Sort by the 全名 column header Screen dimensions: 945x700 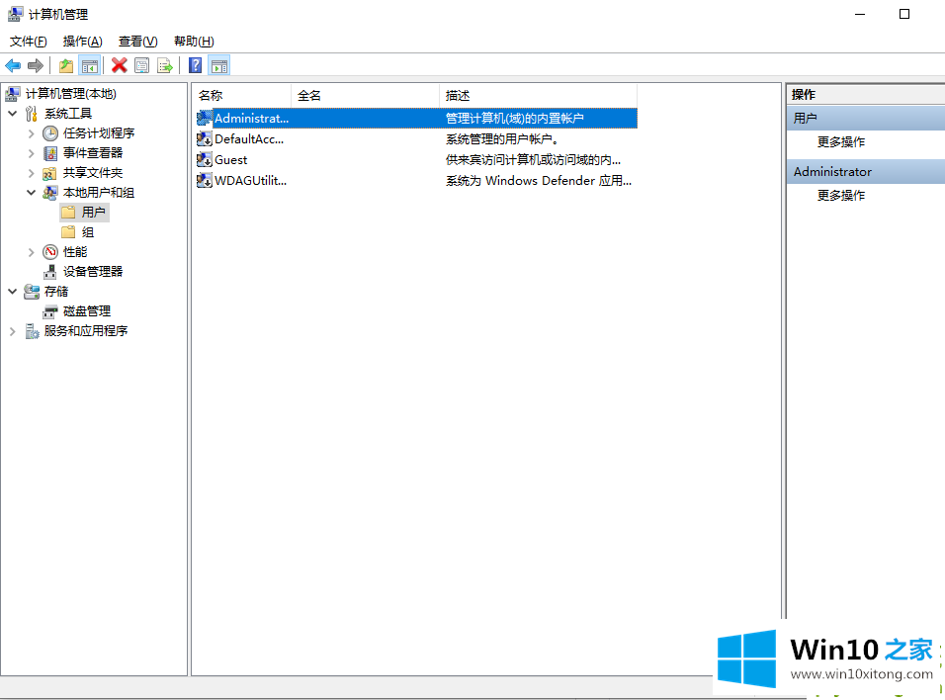click(365, 95)
